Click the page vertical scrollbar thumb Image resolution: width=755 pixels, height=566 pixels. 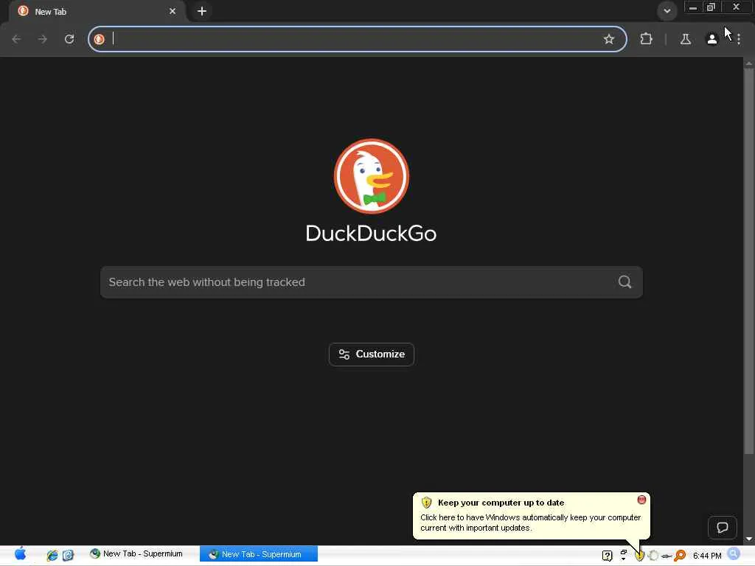click(749, 260)
